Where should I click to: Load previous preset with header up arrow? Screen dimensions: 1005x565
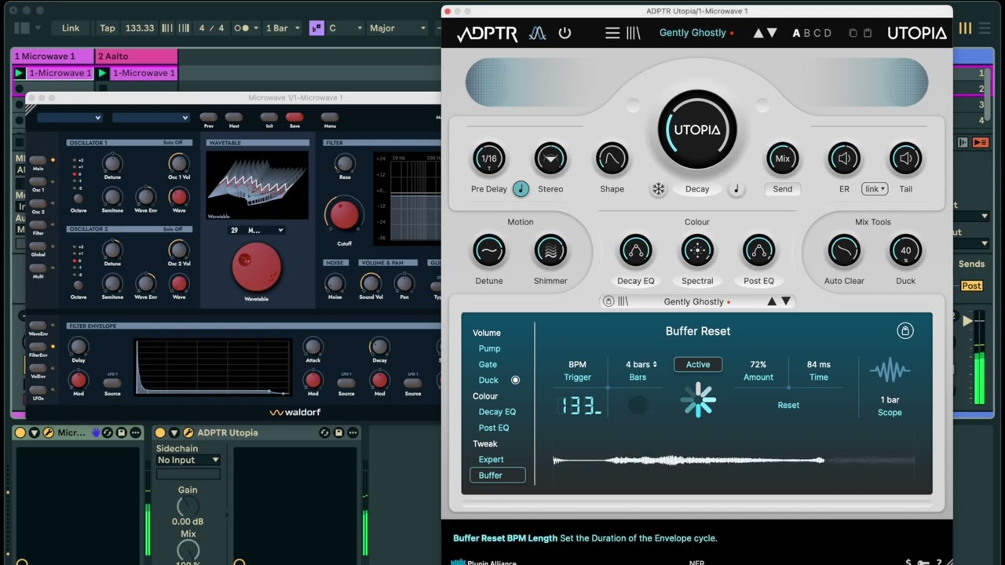(x=758, y=33)
